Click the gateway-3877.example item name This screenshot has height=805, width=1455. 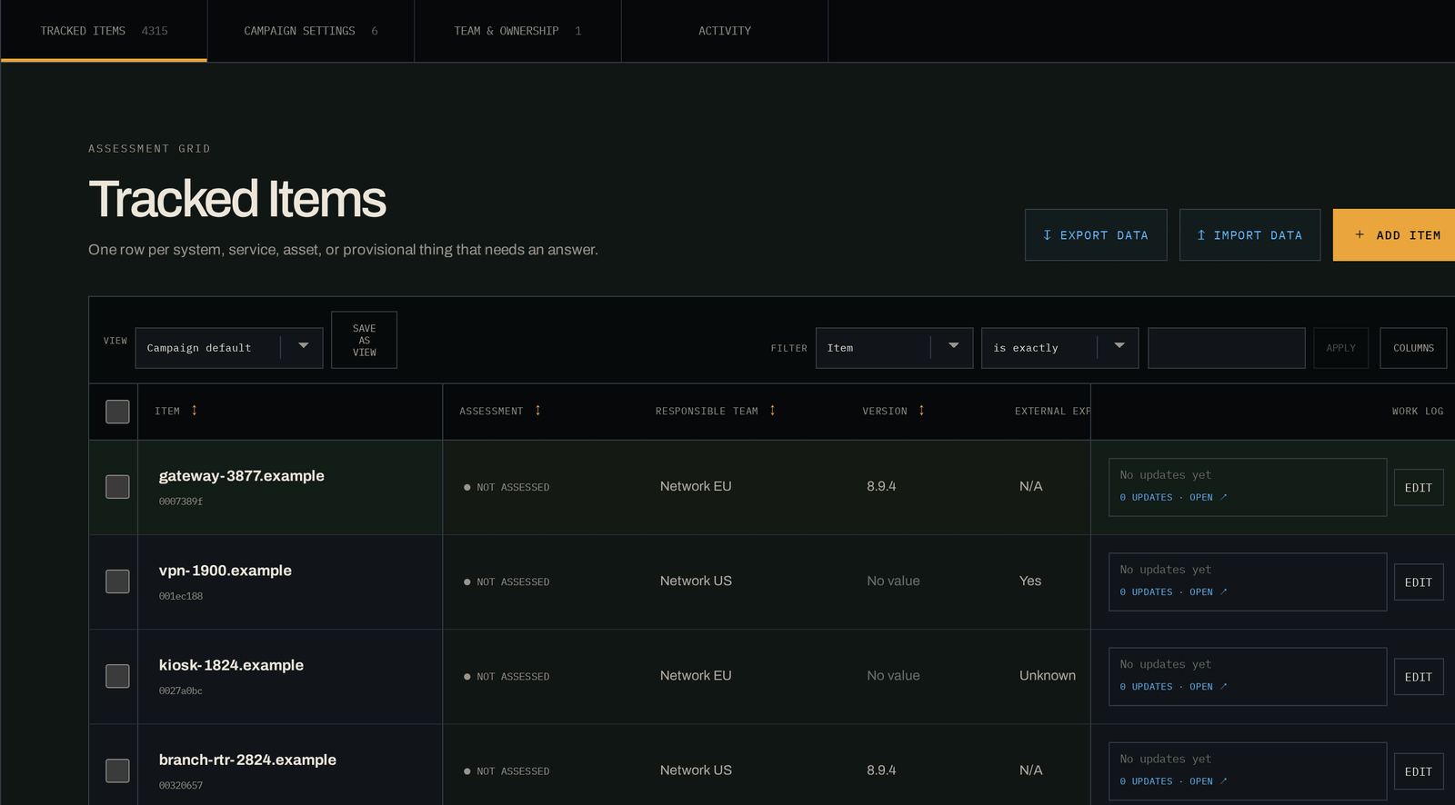[x=241, y=476]
